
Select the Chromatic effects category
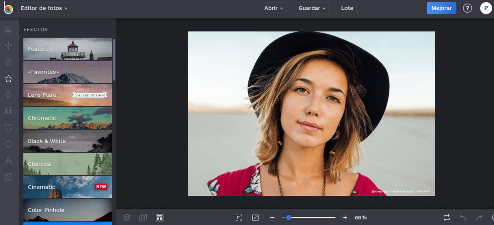pyautogui.click(x=67, y=118)
